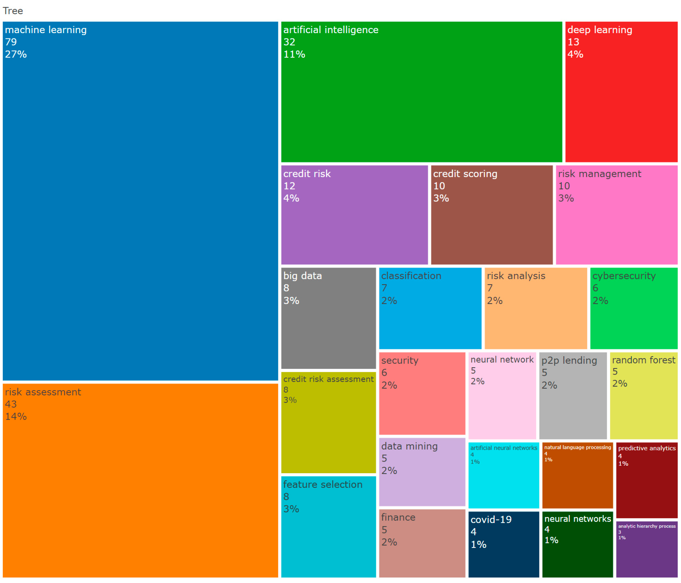Select the covid-19 dark blue tile
Image resolution: width=681 pixels, height=583 pixels.
(504, 544)
